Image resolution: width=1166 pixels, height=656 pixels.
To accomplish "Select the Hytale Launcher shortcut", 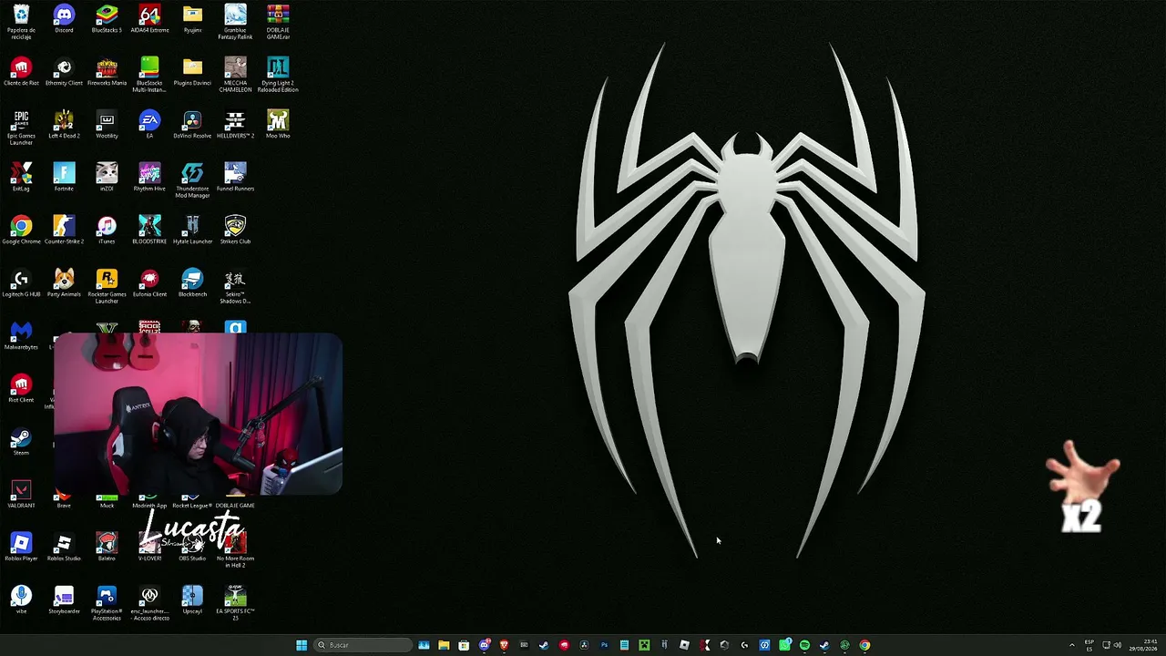I will (192, 231).
